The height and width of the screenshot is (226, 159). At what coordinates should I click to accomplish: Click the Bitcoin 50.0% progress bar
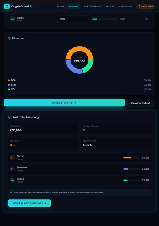(x=131, y=157)
